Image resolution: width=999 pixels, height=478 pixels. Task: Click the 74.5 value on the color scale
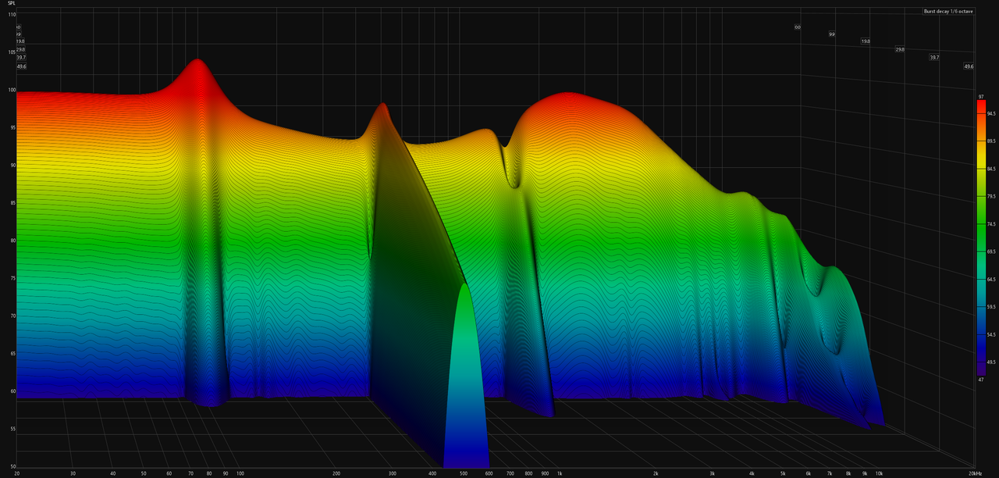click(991, 224)
